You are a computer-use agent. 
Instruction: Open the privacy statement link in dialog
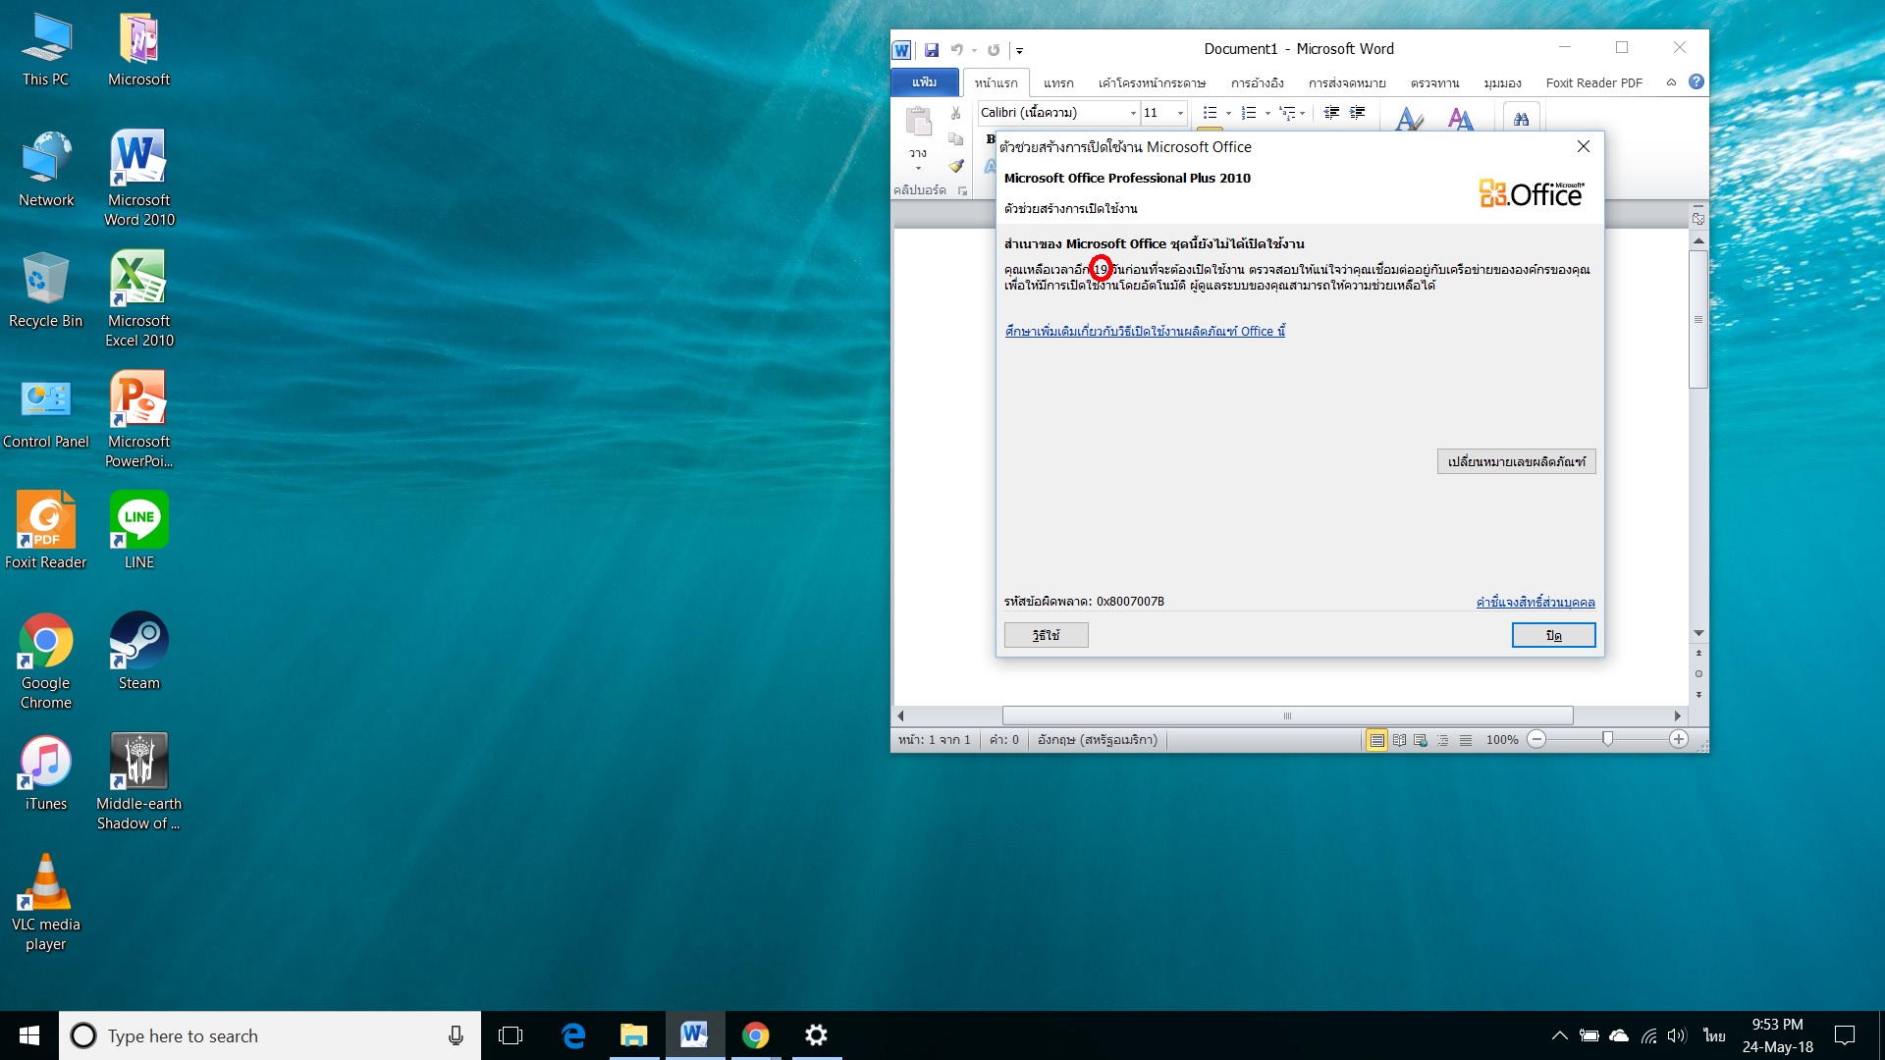1535,602
